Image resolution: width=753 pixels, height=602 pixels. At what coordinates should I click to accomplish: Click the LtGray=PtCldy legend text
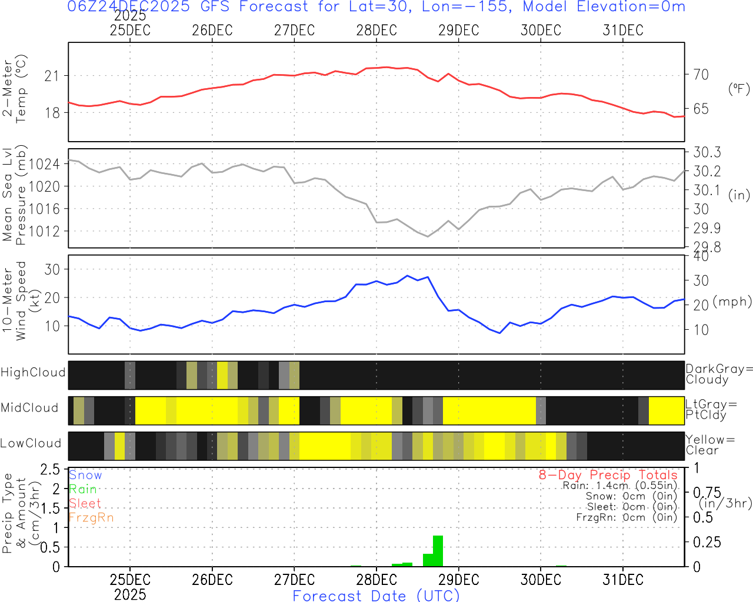pyautogui.click(x=711, y=410)
